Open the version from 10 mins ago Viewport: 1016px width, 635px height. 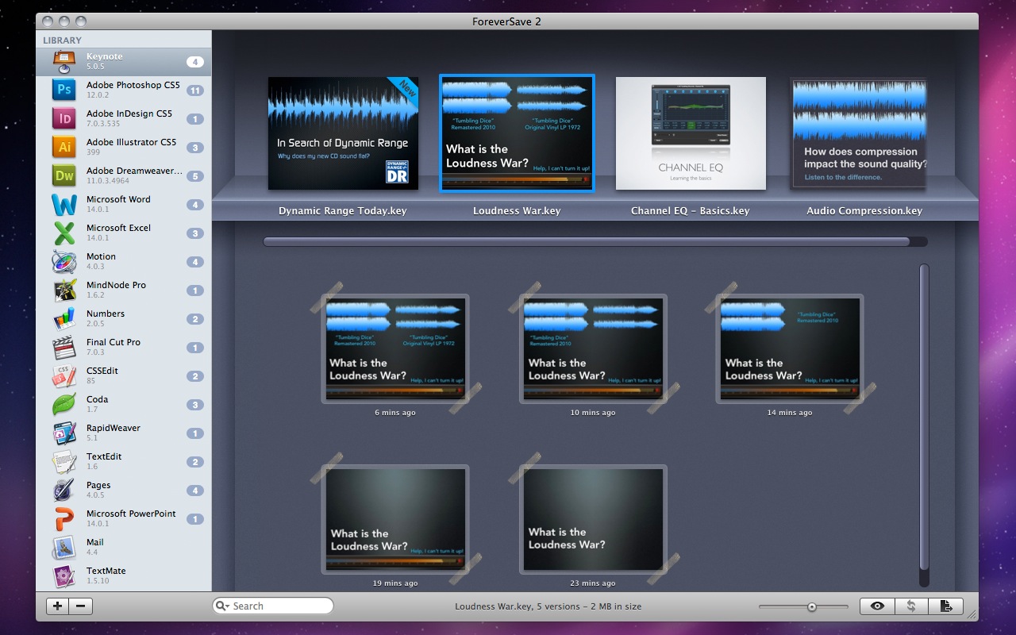593,348
